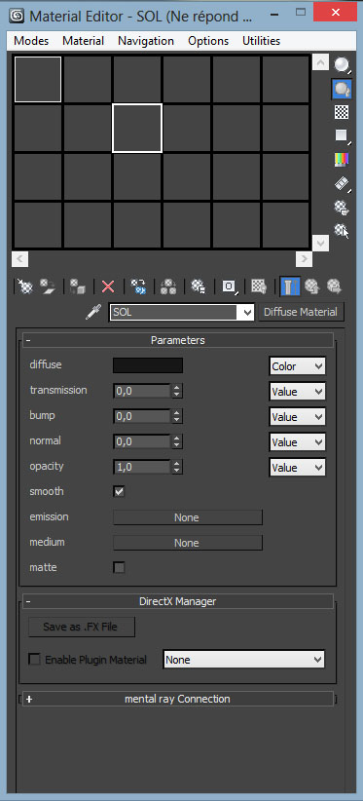Run the Video Color Check
This screenshot has height=801, width=363.
pos(342,160)
